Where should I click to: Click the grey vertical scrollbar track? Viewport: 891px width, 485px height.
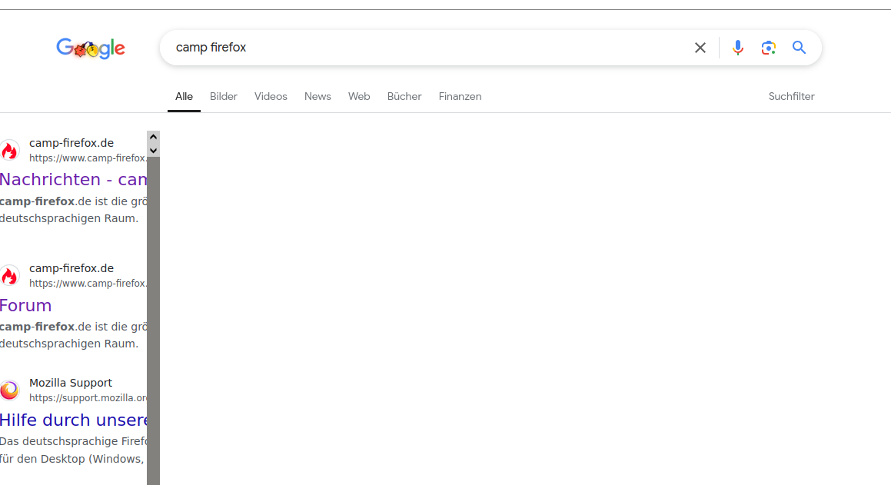coord(153,321)
